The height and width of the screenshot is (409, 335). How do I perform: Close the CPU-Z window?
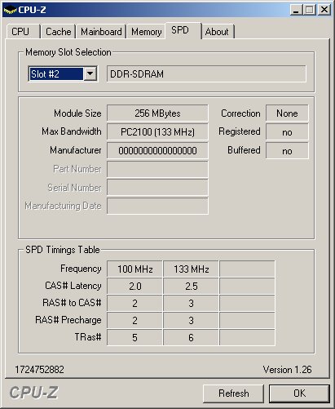point(324,10)
